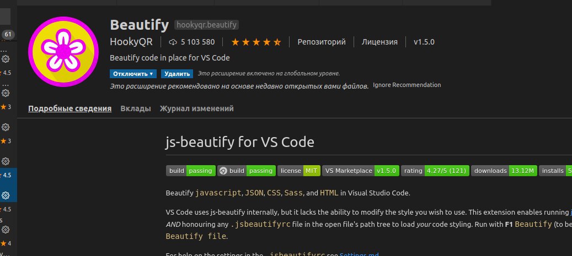This screenshot has height=256, width=572.
Task: Open the five-star rating display
Action: click(256, 42)
